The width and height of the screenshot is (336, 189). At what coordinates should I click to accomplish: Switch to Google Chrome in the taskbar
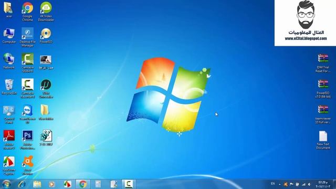(83, 184)
